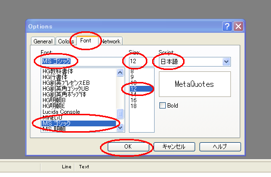Select HG明朝B in font list
This screenshot has width=271, height=177.
point(79,100)
